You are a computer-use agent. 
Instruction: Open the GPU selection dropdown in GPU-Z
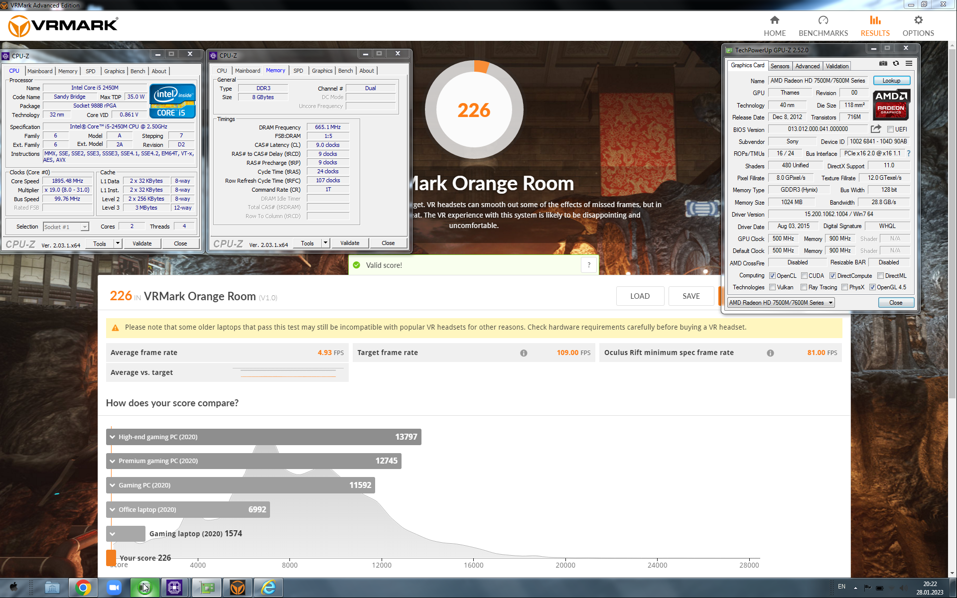coord(780,303)
